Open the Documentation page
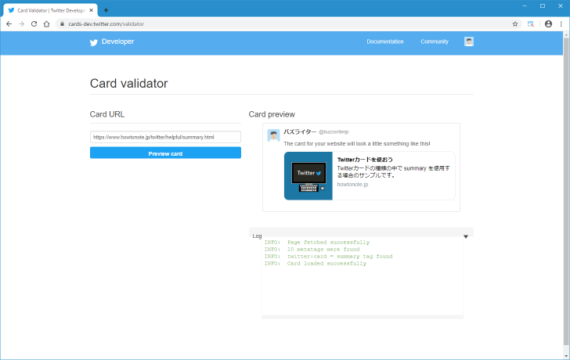Image resolution: width=570 pixels, height=360 pixels. pyautogui.click(x=385, y=41)
